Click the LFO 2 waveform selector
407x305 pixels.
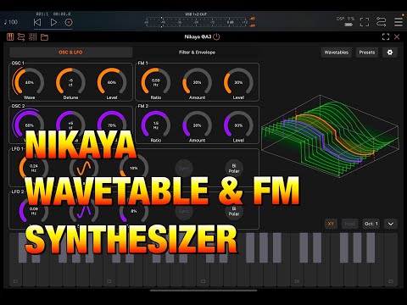pyautogui.click(x=84, y=211)
